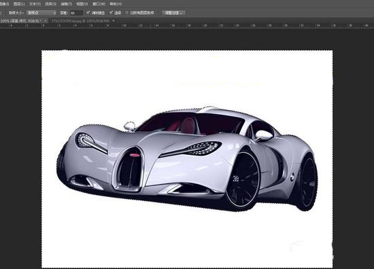Open the 图层(L) Layer menu
Viewport: 374px width, 269px height.
(19, 4)
